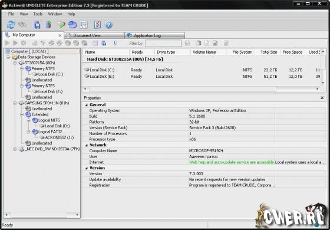Image resolution: width=330 pixels, height=230 pixels.
Task: Expand the NEC DVD_RW ND-3570A node
Action: [x=15, y=149]
